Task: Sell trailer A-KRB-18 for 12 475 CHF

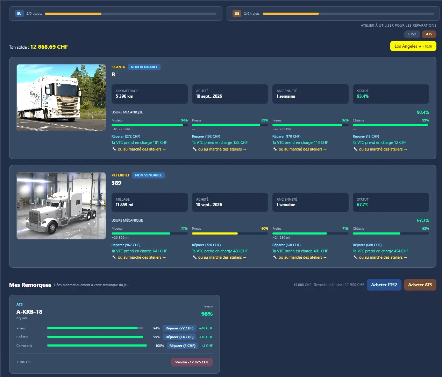Action: [192, 362]
